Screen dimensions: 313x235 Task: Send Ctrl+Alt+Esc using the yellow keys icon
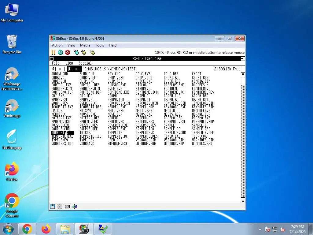tap(83, 52)
